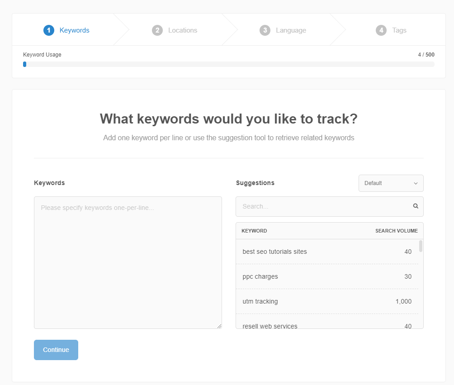Add suggestion 'ppc charges'
The height and width of the screenshot is (385, 454).
pos(327,277)
